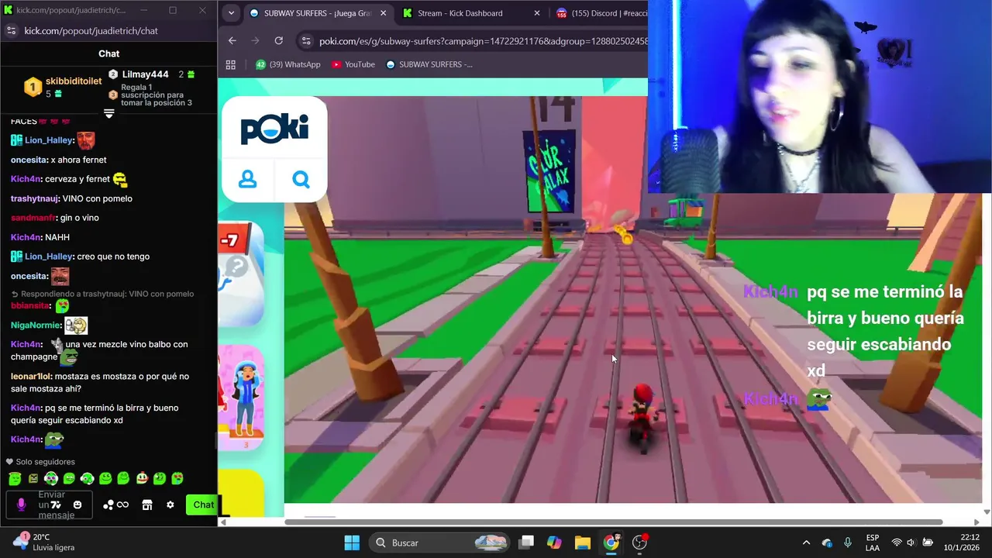992x558 pixels.
Task: Open the Chrome apps grid bookmark icon
Action: 230,64
